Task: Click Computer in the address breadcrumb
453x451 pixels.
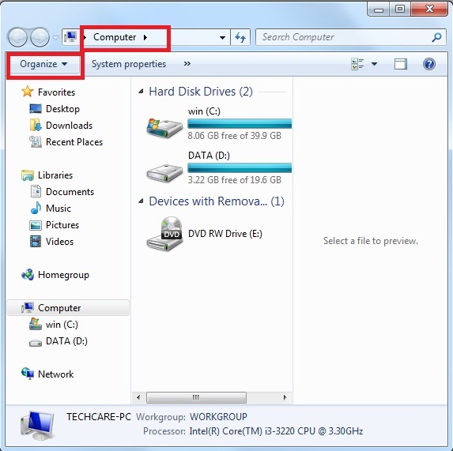Action: [x=115, y=37]
